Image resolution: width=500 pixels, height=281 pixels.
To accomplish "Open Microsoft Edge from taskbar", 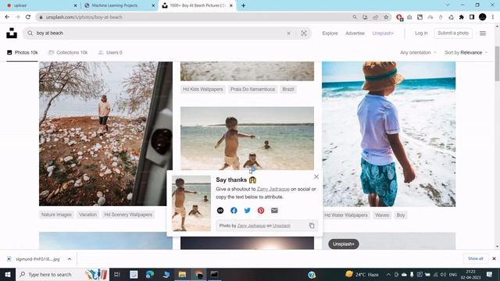I will tap(149, 274).
